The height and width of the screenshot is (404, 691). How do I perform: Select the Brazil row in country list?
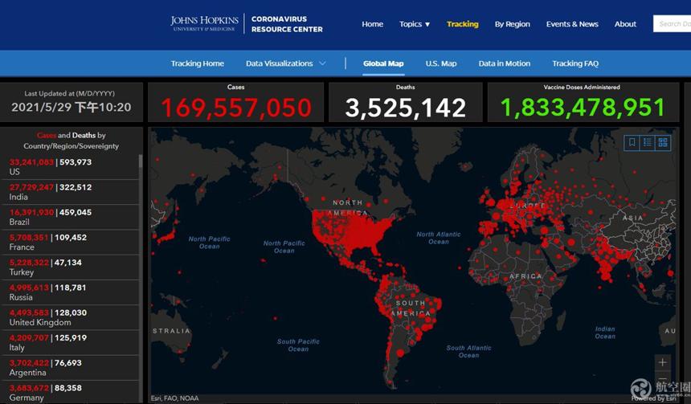click(71, 217)
